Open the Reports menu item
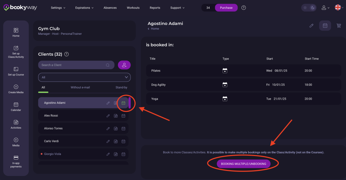Screen dimensions: 346x180 pos(155,8)
